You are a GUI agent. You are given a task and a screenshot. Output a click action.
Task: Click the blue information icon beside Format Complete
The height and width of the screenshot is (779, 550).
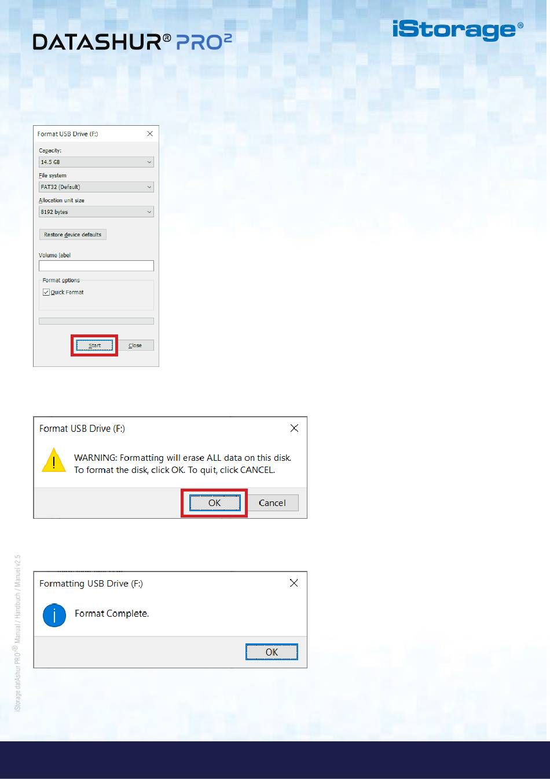click(x=54, y=616)
